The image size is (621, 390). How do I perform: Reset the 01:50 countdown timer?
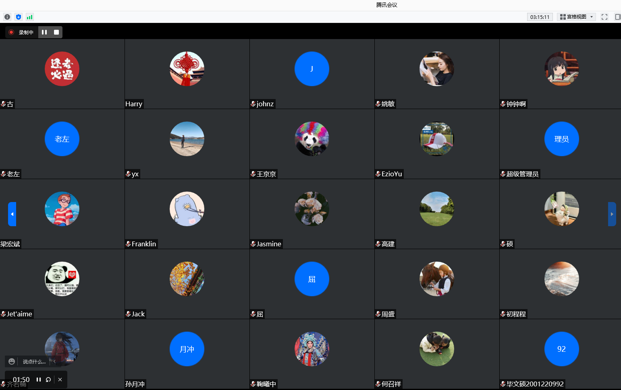pyautogui.click(x=48, y=380)
